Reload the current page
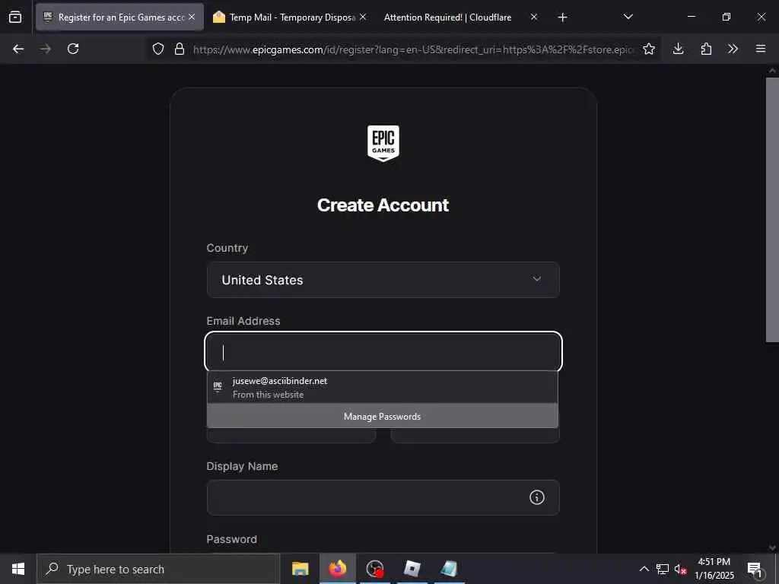Screen dimensions: 779x584 point(73,49)
